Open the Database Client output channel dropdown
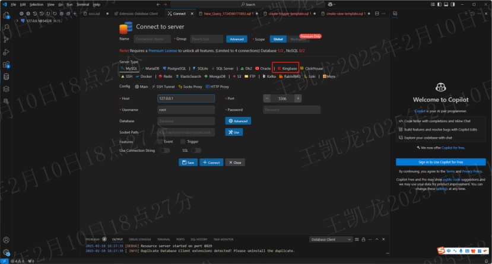 coord(331,239)
